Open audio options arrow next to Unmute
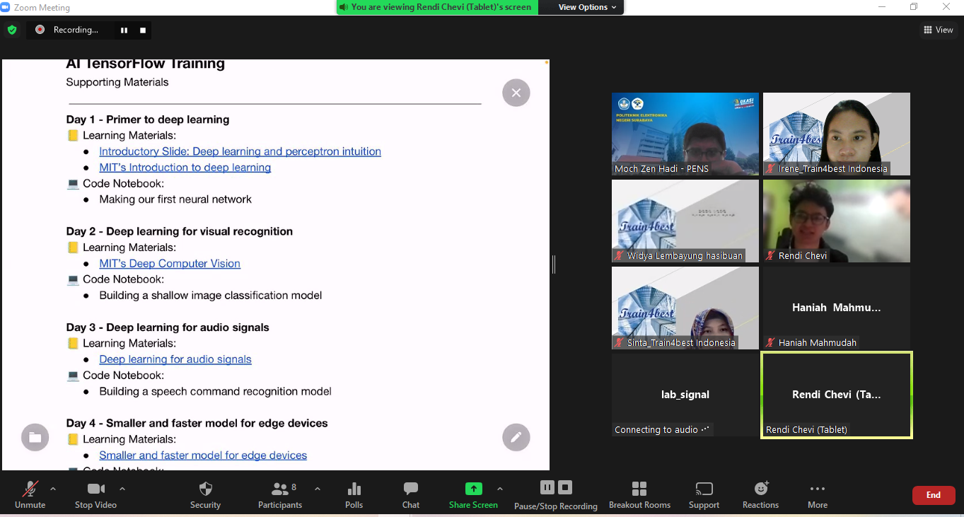 point(53,489)
